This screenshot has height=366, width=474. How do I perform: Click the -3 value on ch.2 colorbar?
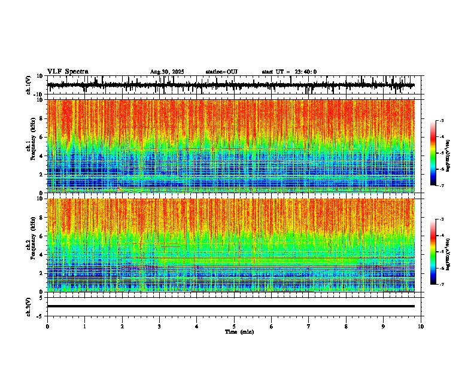(x=441, y=219)
